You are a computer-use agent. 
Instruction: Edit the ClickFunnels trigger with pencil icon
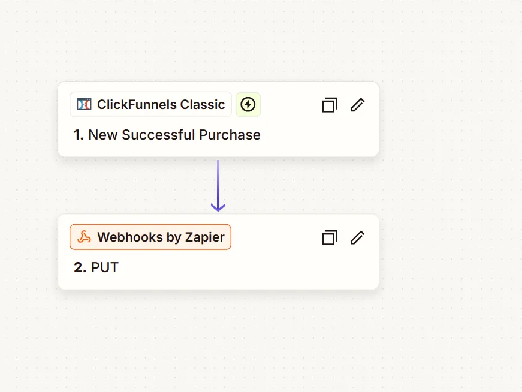pos(358,105)
